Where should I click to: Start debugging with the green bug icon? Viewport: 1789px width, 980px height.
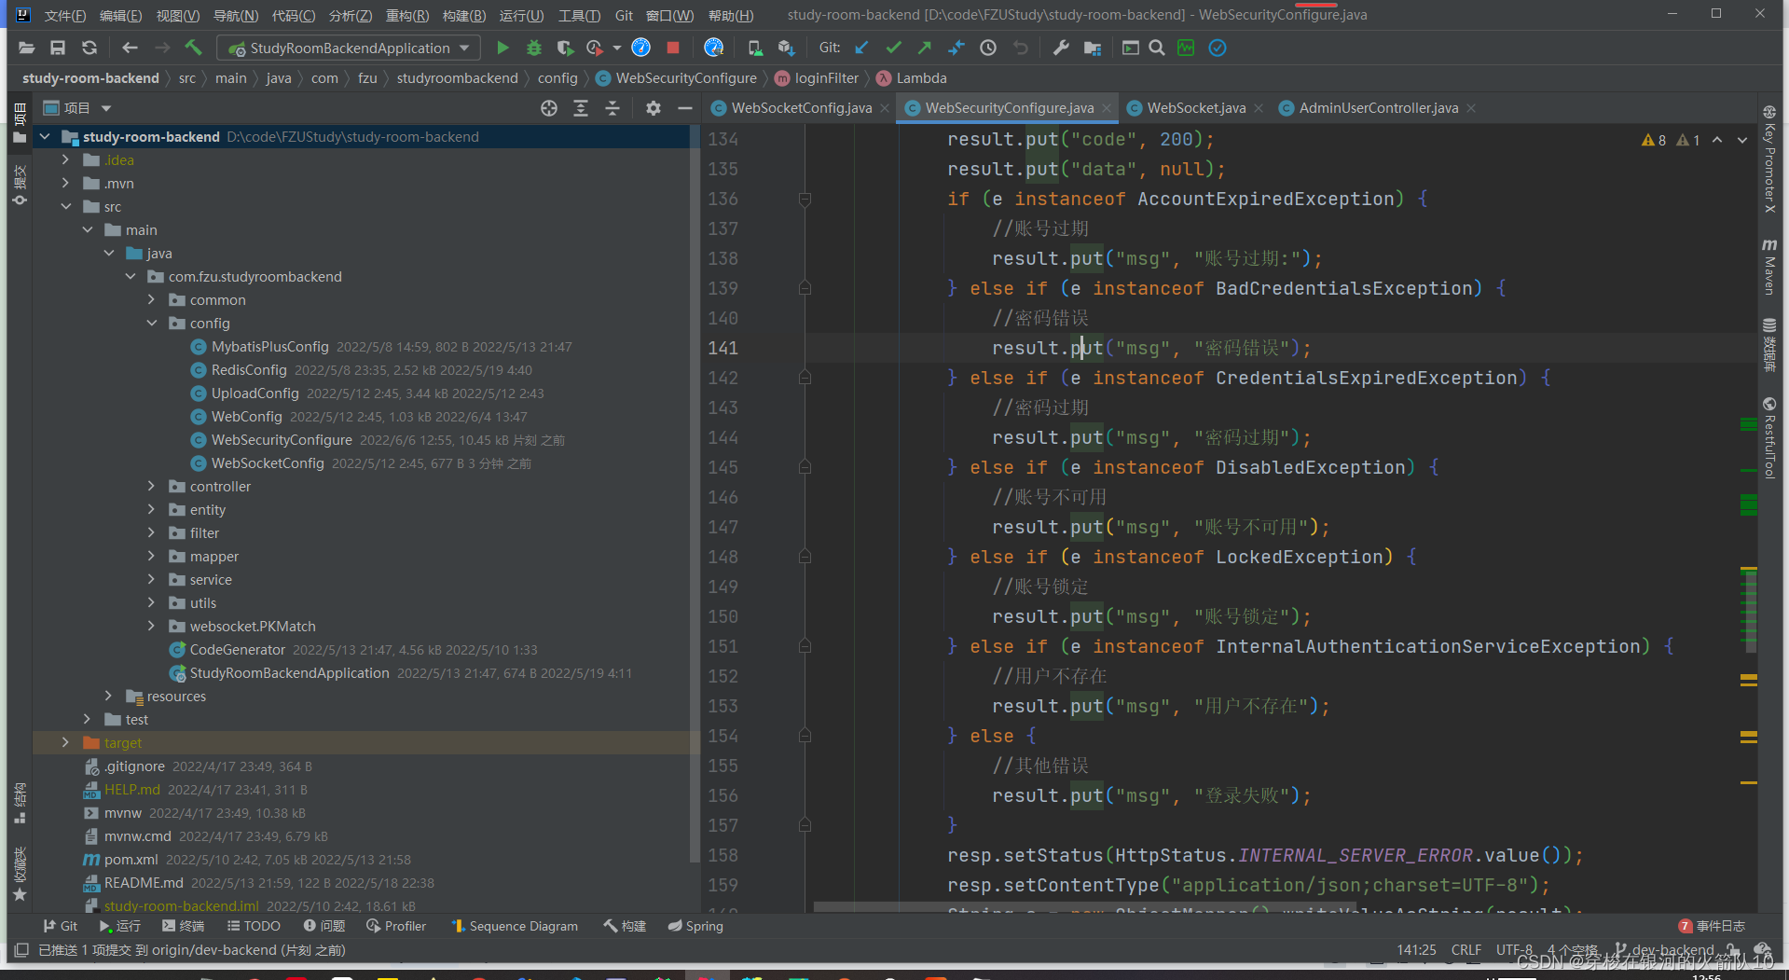coord(534,48)
